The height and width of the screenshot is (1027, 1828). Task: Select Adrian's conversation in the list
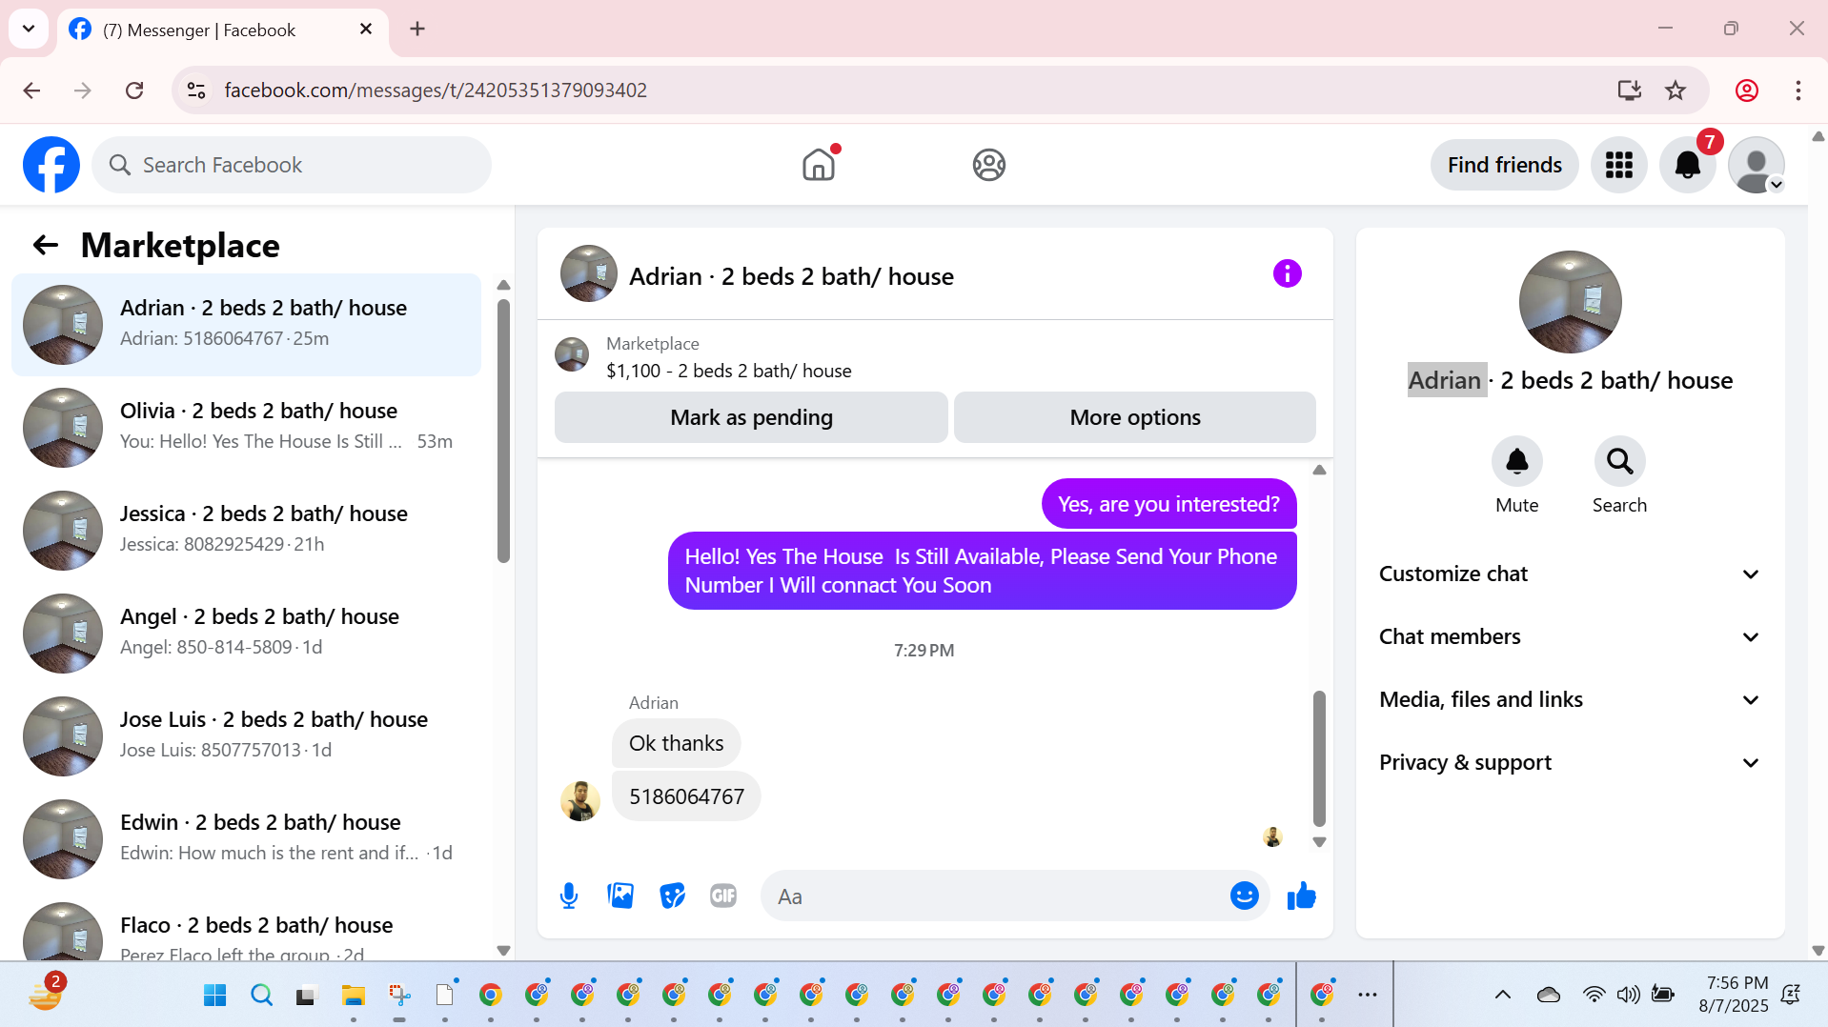point(247,325)
